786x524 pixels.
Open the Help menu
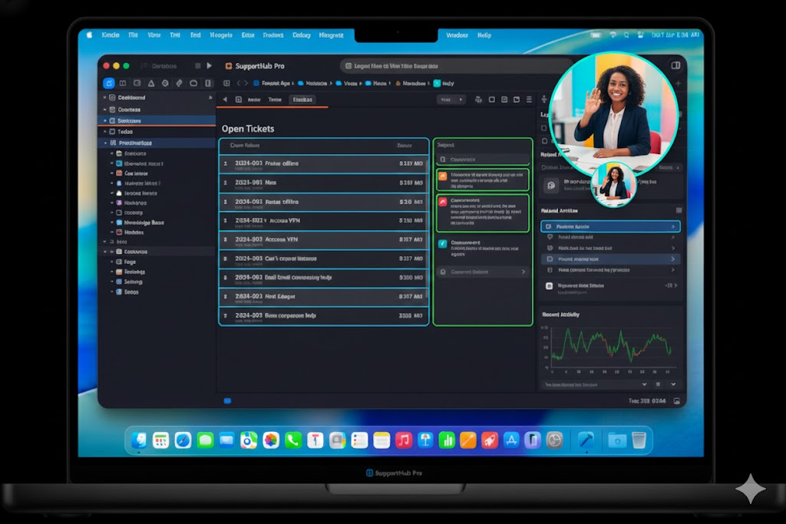coord(484,35)
